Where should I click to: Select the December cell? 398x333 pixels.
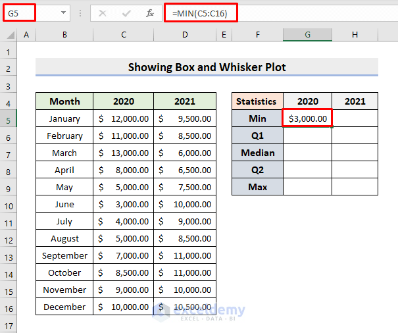(64, 307)
